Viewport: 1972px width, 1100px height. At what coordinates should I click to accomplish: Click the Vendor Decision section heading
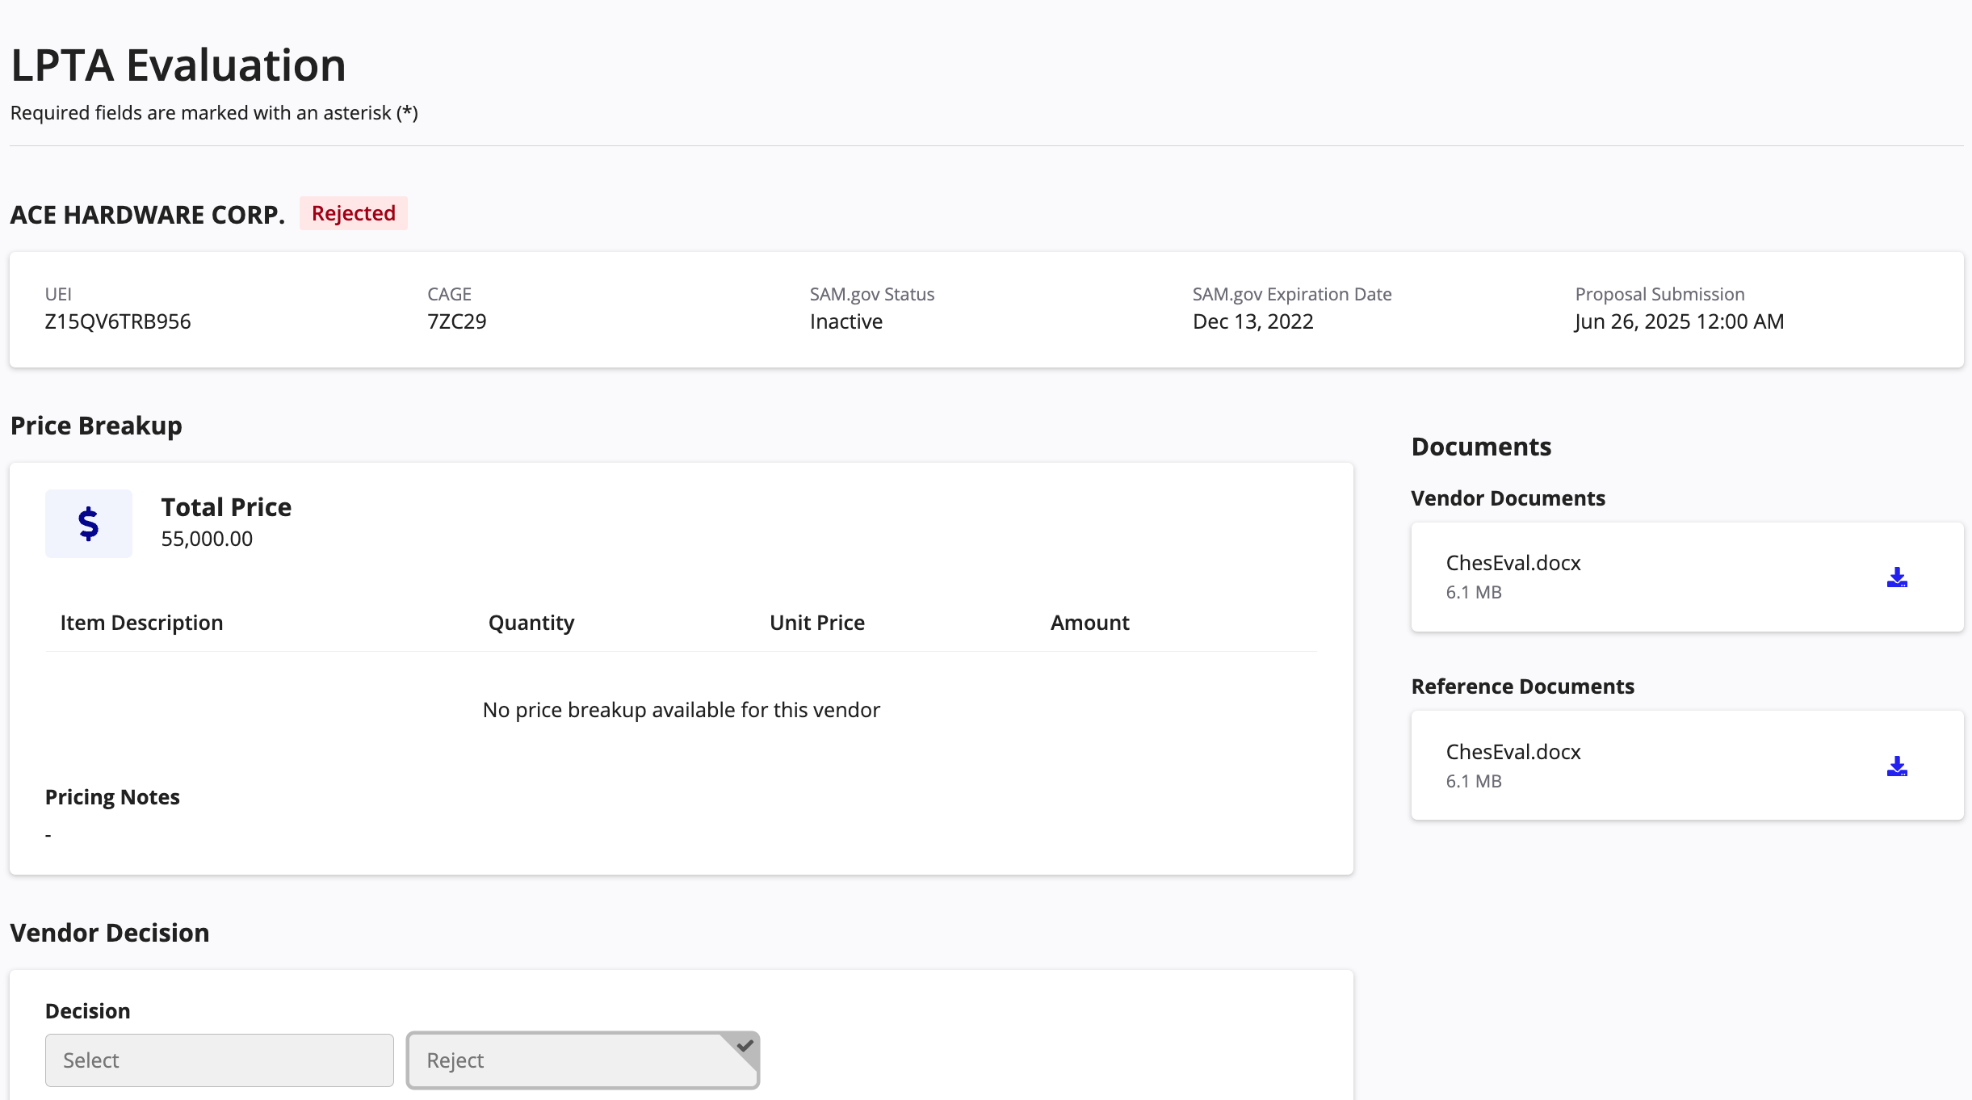(x=110, y=933)
